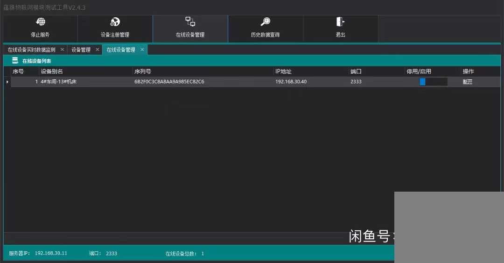This screenshot has height=263, width=504.
Task: Open 历史数据查询 magnifier icon
Action: pos(265,22)
